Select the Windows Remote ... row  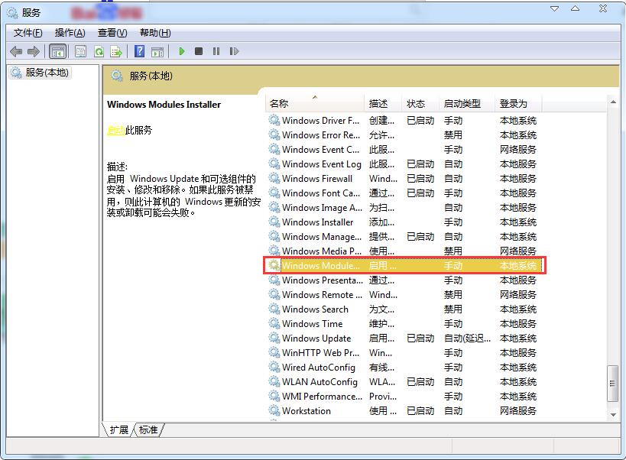[x=404, y=294]
